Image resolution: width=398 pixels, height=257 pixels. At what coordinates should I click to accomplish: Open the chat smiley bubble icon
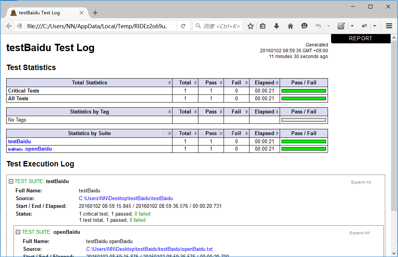click(304, 26)
